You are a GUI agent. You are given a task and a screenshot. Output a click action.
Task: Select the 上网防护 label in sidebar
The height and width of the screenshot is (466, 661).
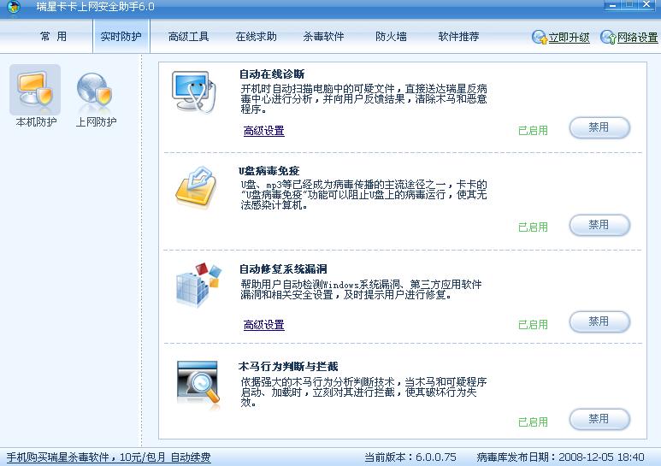click(x=96, y=121)
